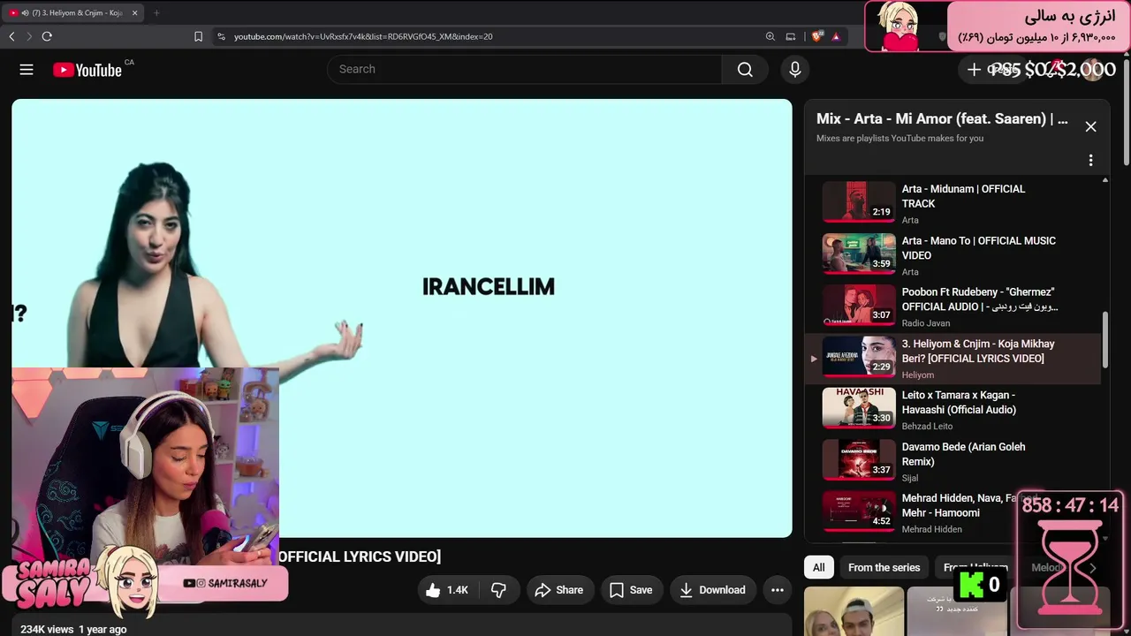Like the video
Screen dimensions: 1131x636
coord(447,590)
